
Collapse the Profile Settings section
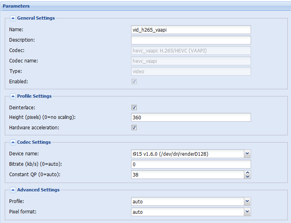click(x=13, y=96)
